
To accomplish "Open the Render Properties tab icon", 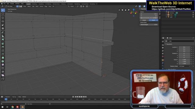I will click(x=163, y=45).
